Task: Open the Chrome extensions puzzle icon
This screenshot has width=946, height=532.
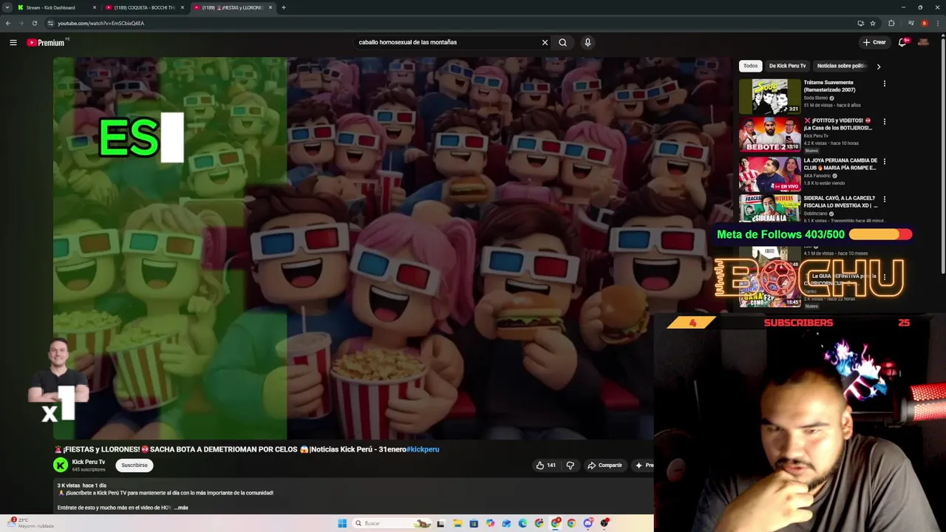Action: click(x=891, y=23)
